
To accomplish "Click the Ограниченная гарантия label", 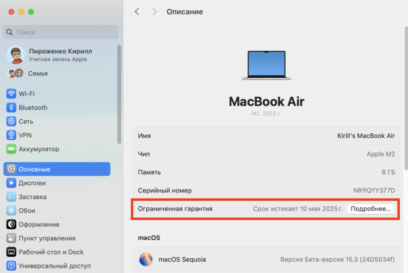I will 175,209.
